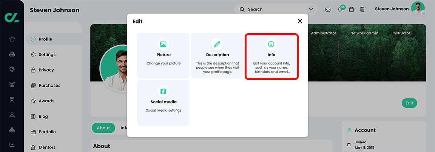Click the Account heading in side panel

[365, 130]
